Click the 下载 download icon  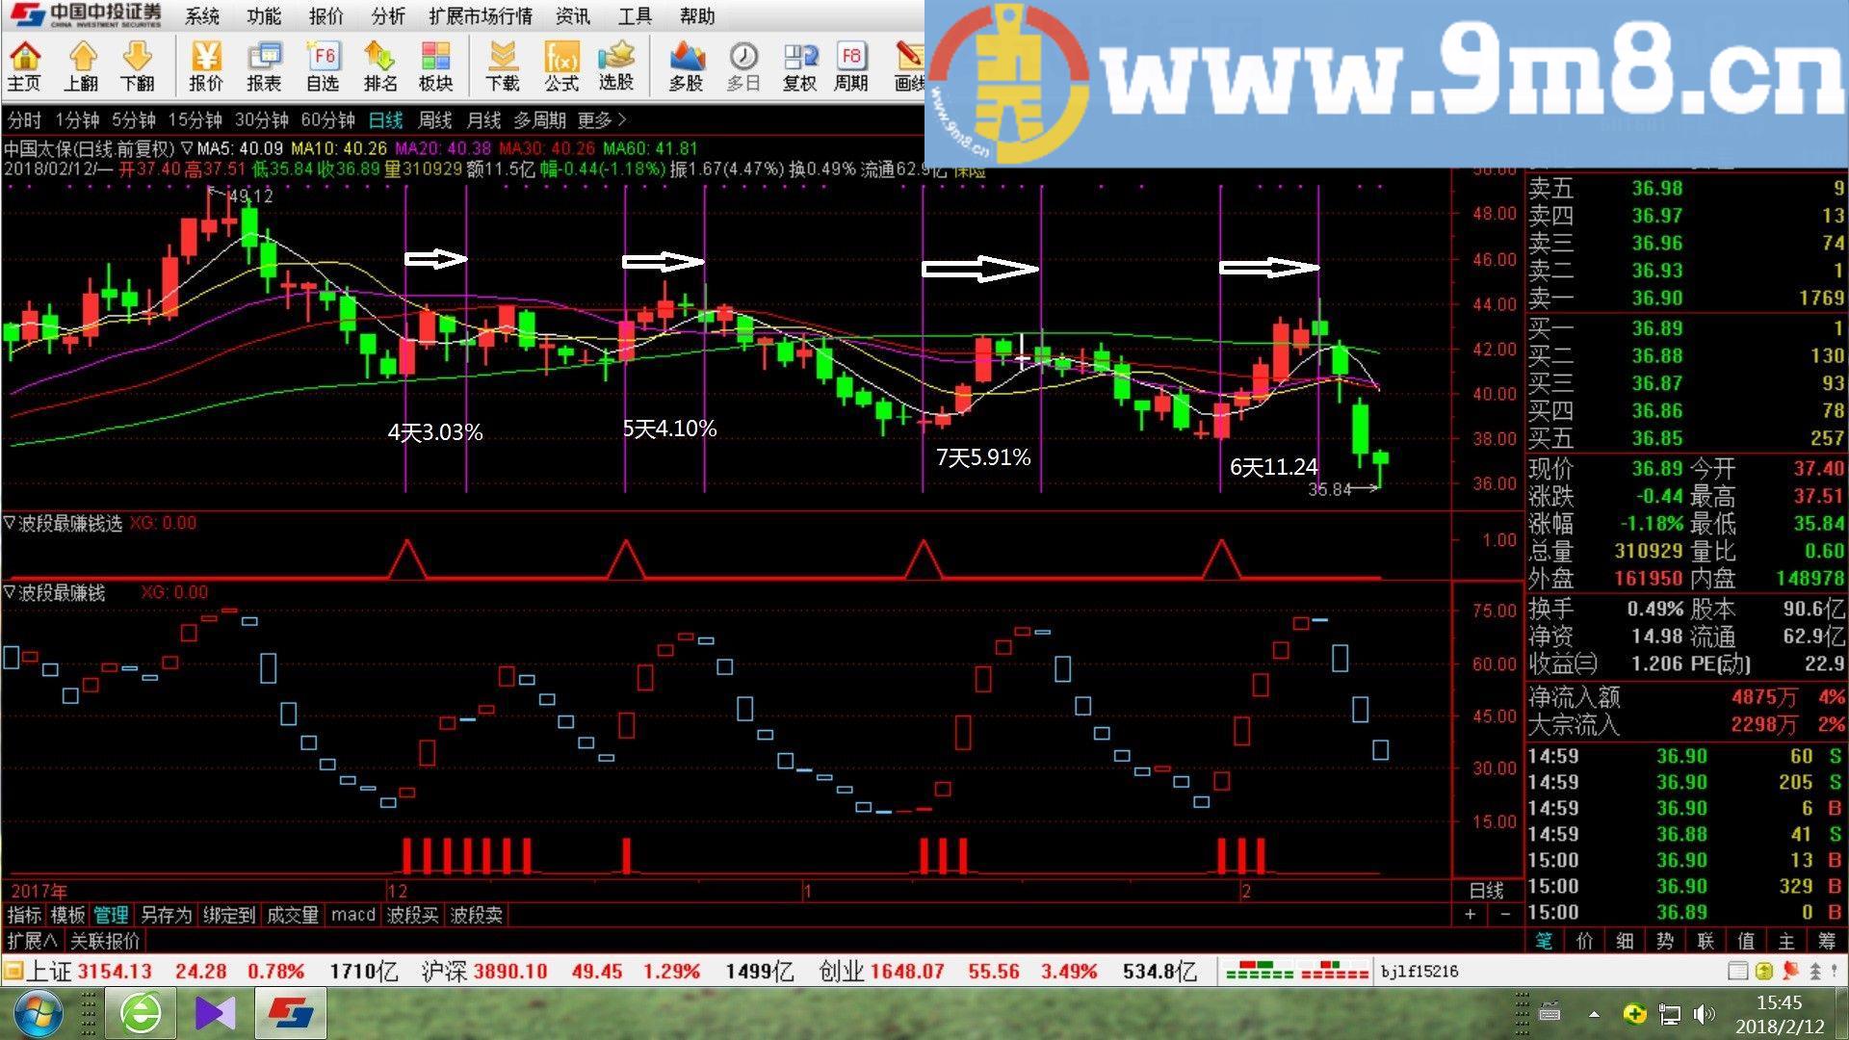[502, 66]
